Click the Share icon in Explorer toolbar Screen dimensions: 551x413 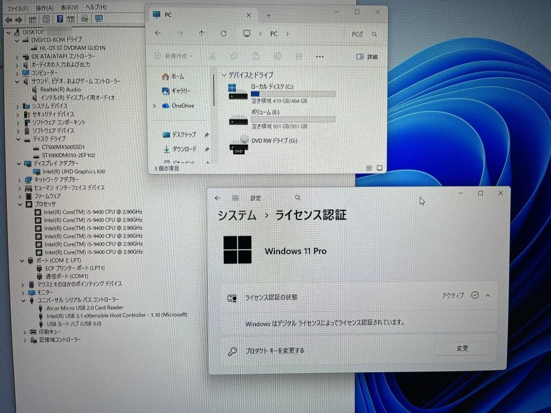(299, 56)
